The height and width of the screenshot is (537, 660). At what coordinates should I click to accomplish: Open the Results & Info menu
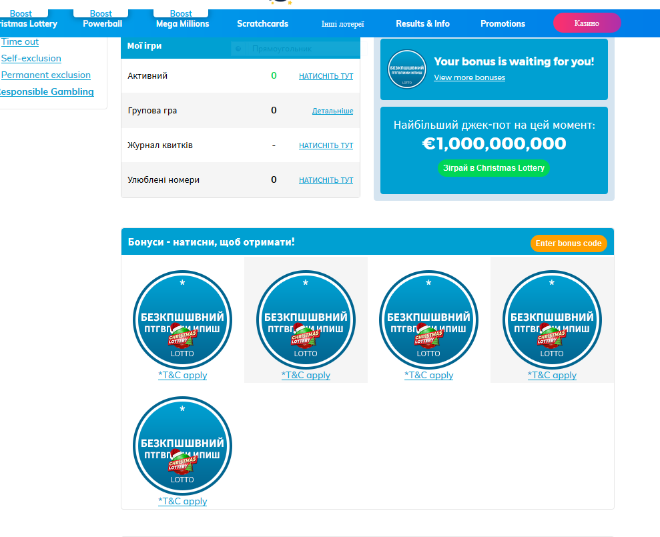click(x=422, y=23)
